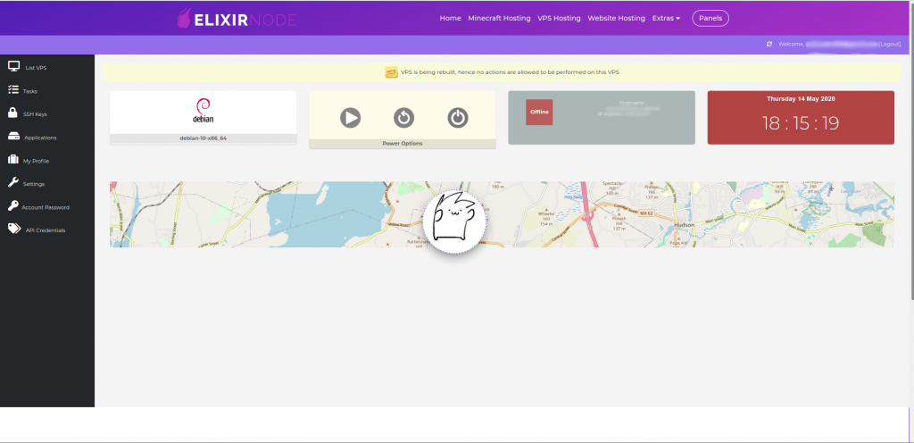Click the Applications drive icon

[14, 137]
